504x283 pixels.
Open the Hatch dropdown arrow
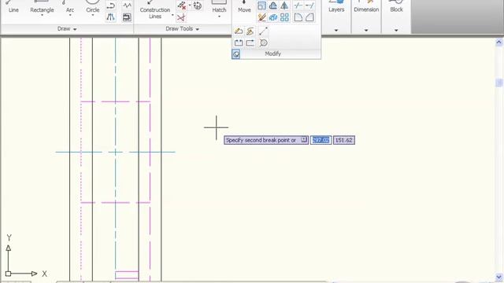219,17
